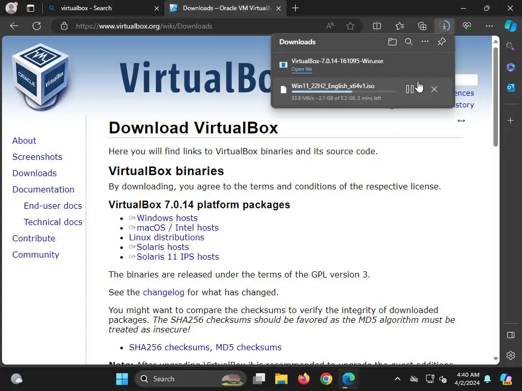Show hidden system tray icons
Image resolution: width=522 pixels, height=391 pixels.
[398, 379]
